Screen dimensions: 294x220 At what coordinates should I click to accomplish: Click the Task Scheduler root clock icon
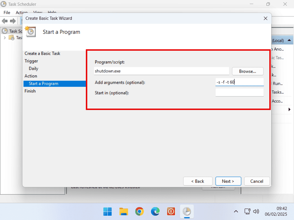[5, 31]
